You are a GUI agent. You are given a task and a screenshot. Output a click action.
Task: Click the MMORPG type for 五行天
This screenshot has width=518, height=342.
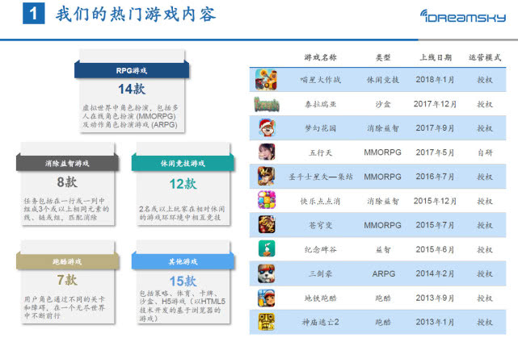pyautogui.click(x=382, y=152)
